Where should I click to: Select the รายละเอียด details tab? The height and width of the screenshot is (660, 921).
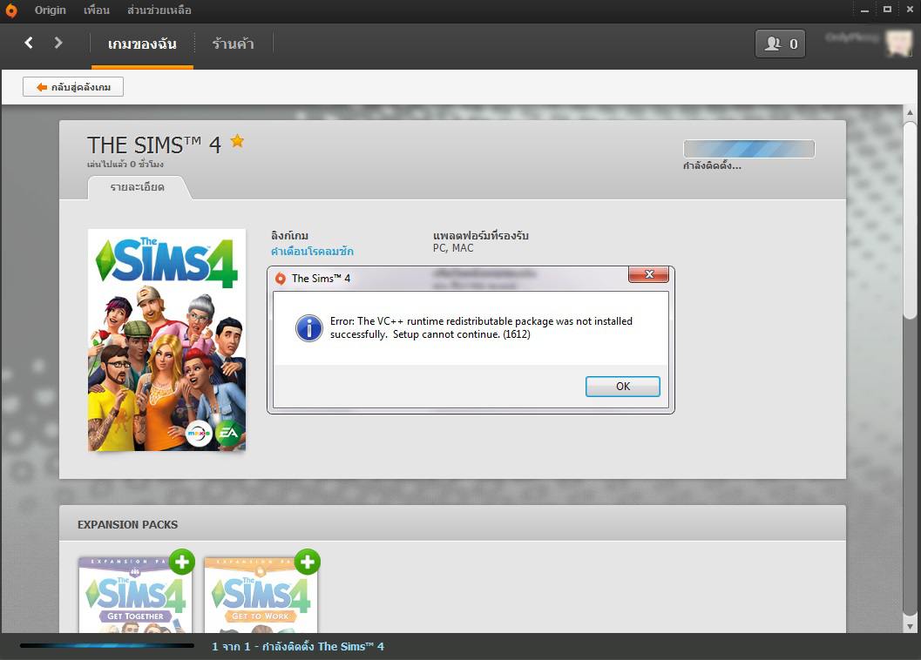coord(138,187)
